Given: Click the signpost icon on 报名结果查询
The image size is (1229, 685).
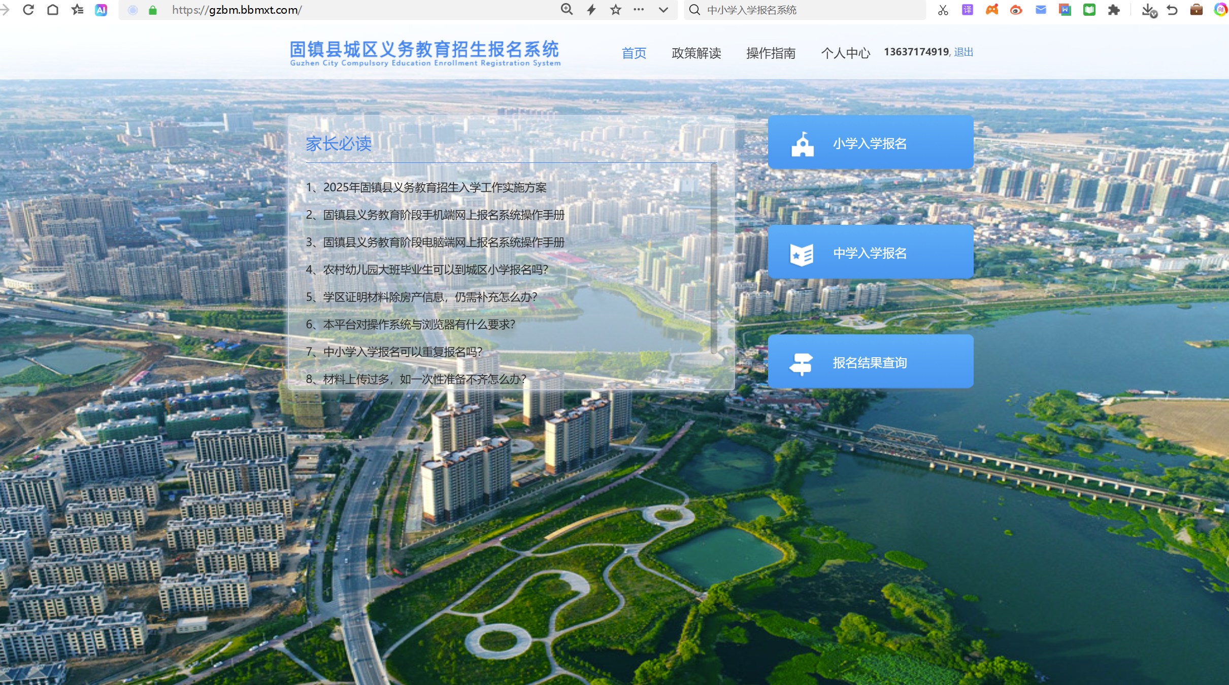Looking at the screenshot, I should click(x=801, y=364).
